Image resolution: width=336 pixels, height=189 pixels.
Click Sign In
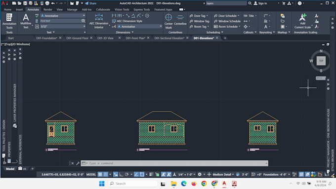coord(260,3)
